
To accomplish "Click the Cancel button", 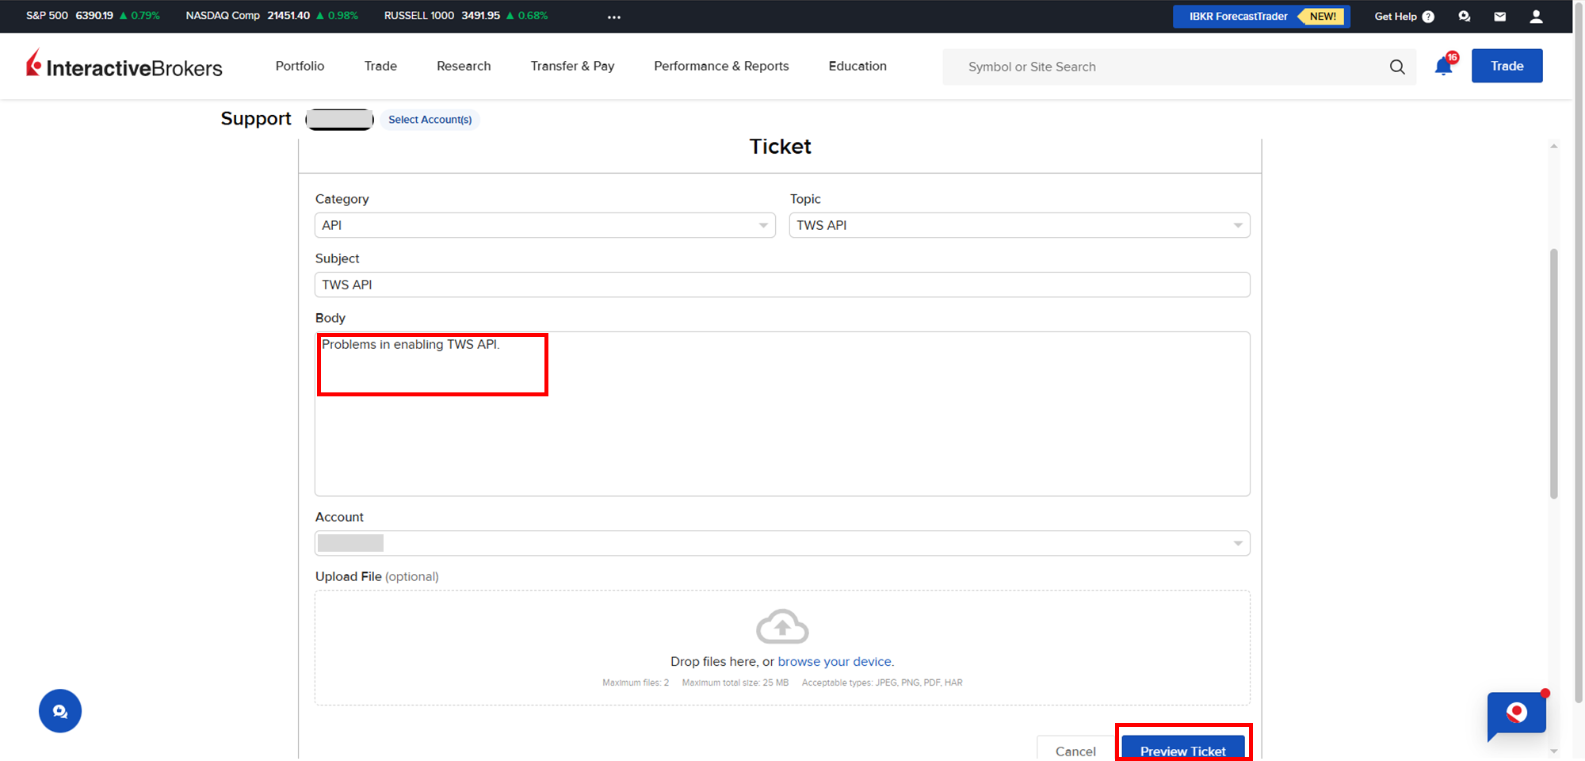I will [1075, 750].
